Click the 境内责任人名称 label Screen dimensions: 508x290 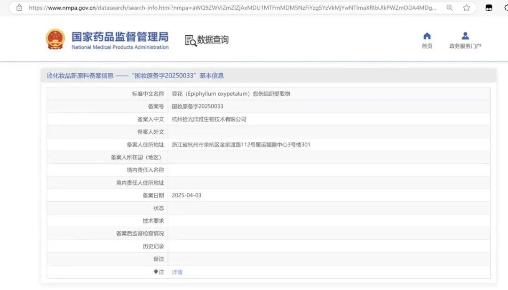[x=145, y=170]
